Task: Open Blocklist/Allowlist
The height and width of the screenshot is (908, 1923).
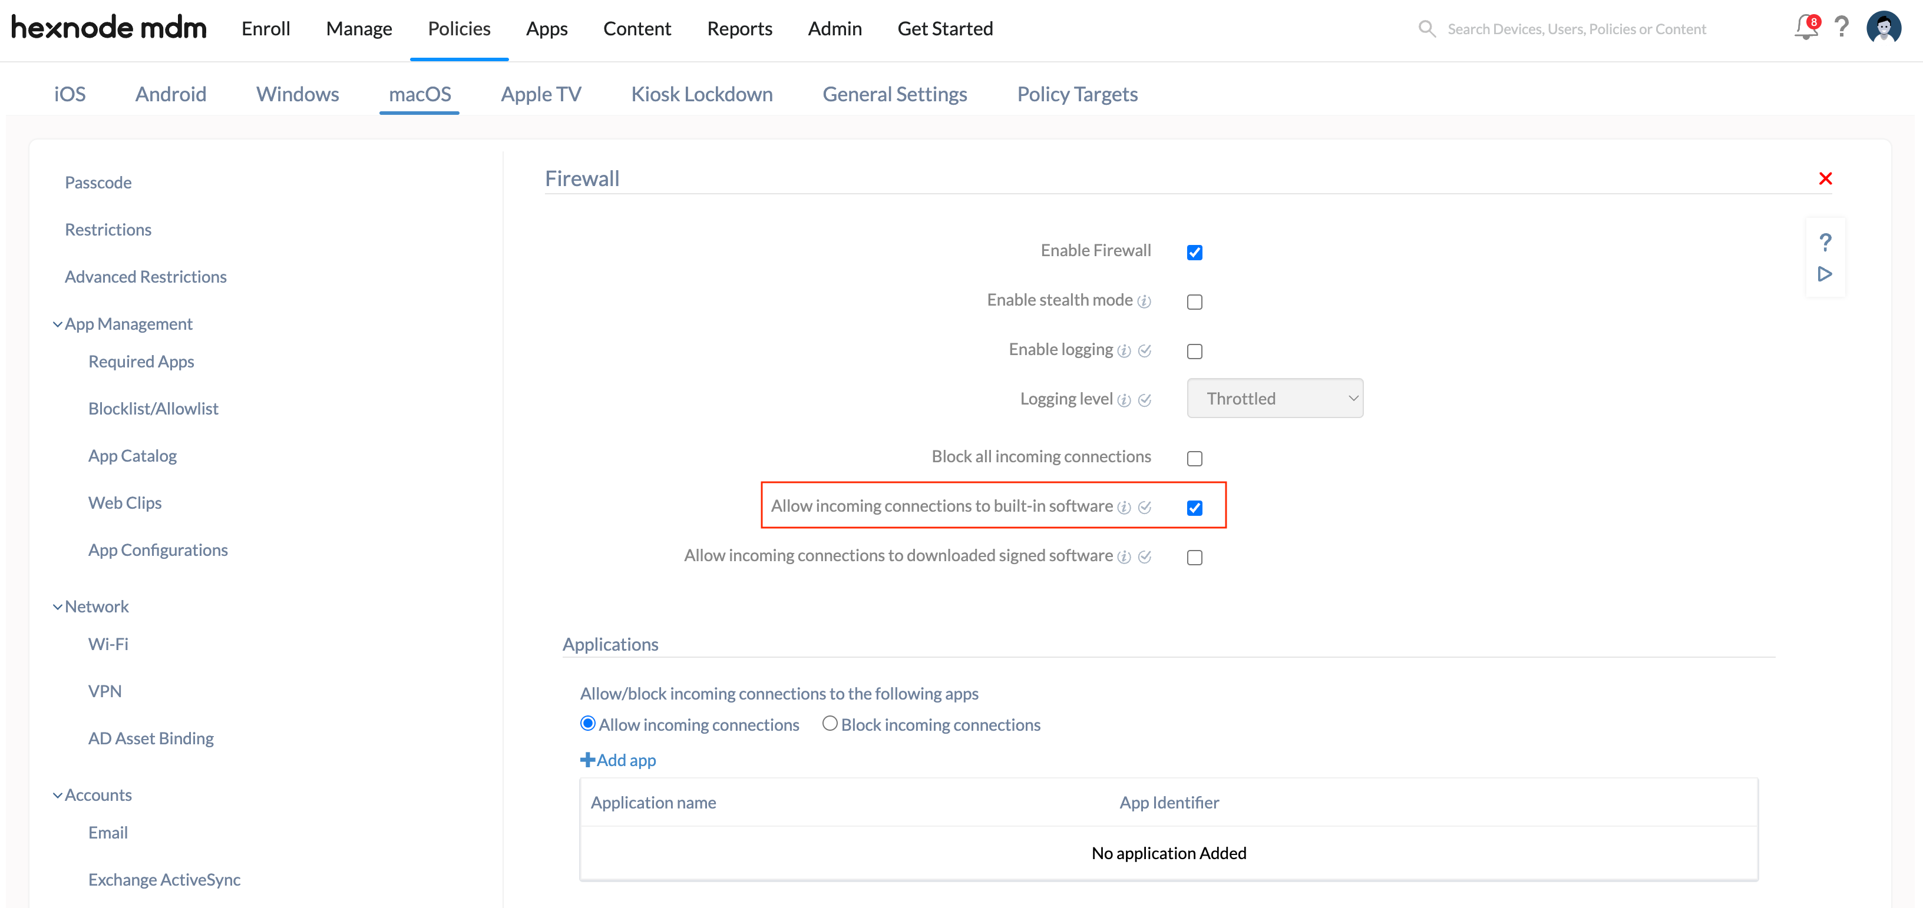Action: [153, 409]
